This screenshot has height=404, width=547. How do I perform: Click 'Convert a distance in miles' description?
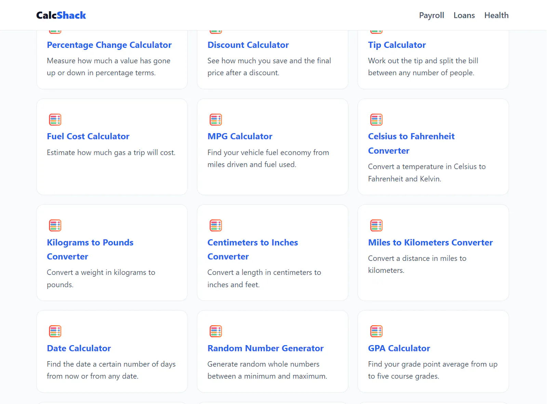(x=417, y=264)
